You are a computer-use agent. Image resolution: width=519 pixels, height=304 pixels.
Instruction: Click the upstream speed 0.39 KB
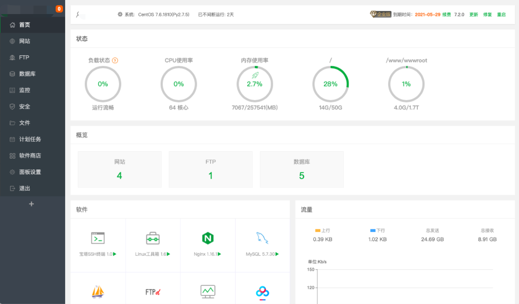click(323, 239)
